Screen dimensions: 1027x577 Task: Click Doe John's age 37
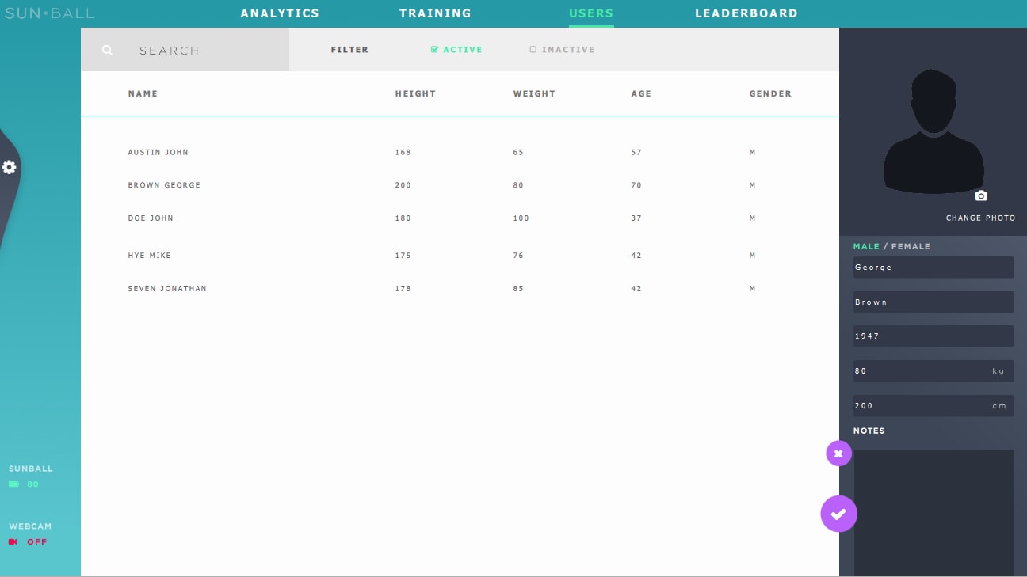pyautogui.click(x=636, y=218)
